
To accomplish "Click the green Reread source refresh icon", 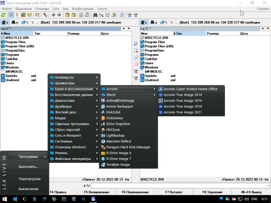I will click(x=3, y=15).
